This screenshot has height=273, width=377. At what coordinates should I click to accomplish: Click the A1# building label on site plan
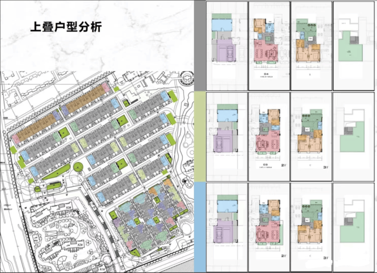click(x=102, y=269)
